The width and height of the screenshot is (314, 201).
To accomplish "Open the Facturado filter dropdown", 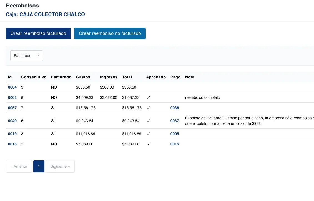I will coord(27,56).
